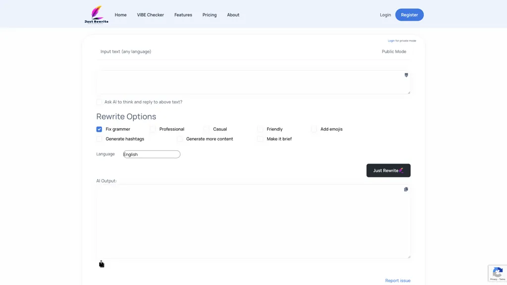Focus the input text area

(253, 83)
